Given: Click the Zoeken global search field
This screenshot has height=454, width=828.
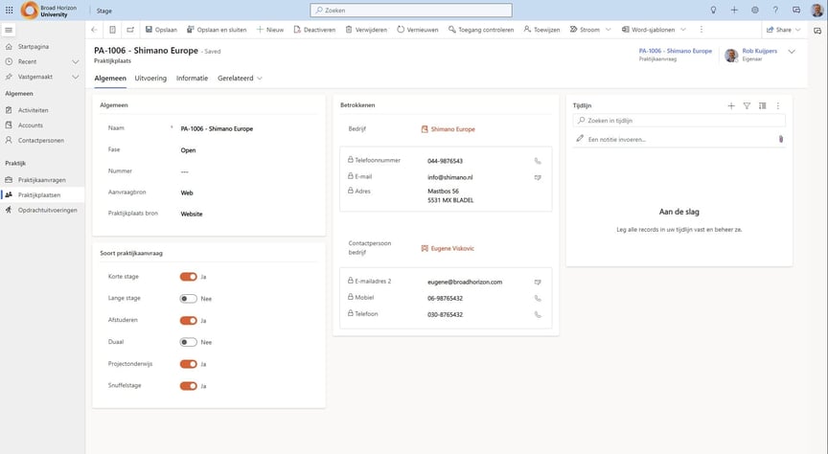Looking at the screenshot, I should pyautogui.click(x=411, y=10).
